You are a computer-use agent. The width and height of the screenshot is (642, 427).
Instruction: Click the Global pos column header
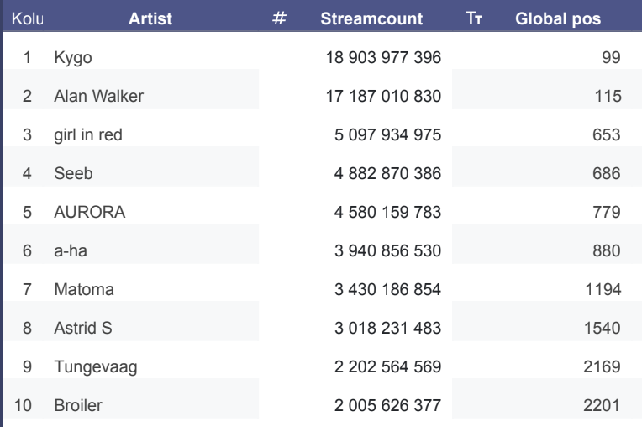tap(558, 18)
